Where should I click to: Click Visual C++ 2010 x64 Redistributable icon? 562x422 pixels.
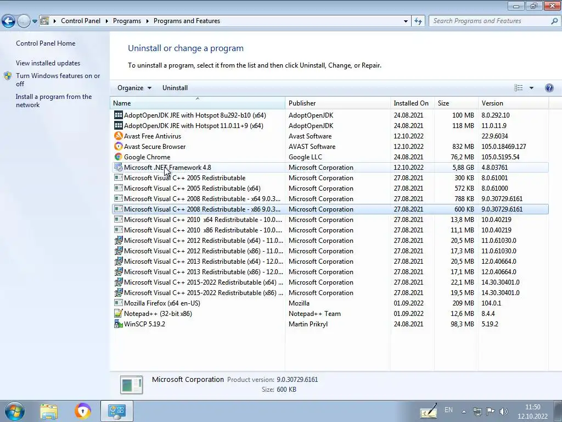pyautogui.click(x=119, y=220)
